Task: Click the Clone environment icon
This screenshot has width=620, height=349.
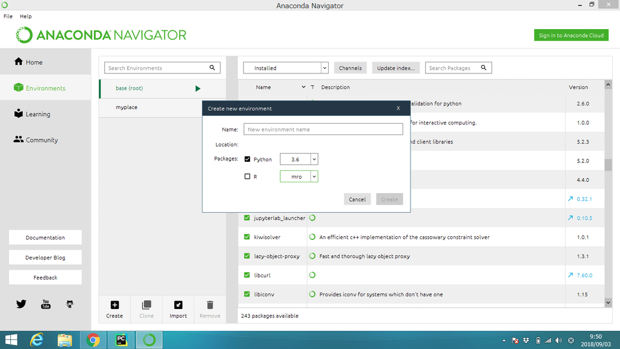Action: tap(147, 305)
